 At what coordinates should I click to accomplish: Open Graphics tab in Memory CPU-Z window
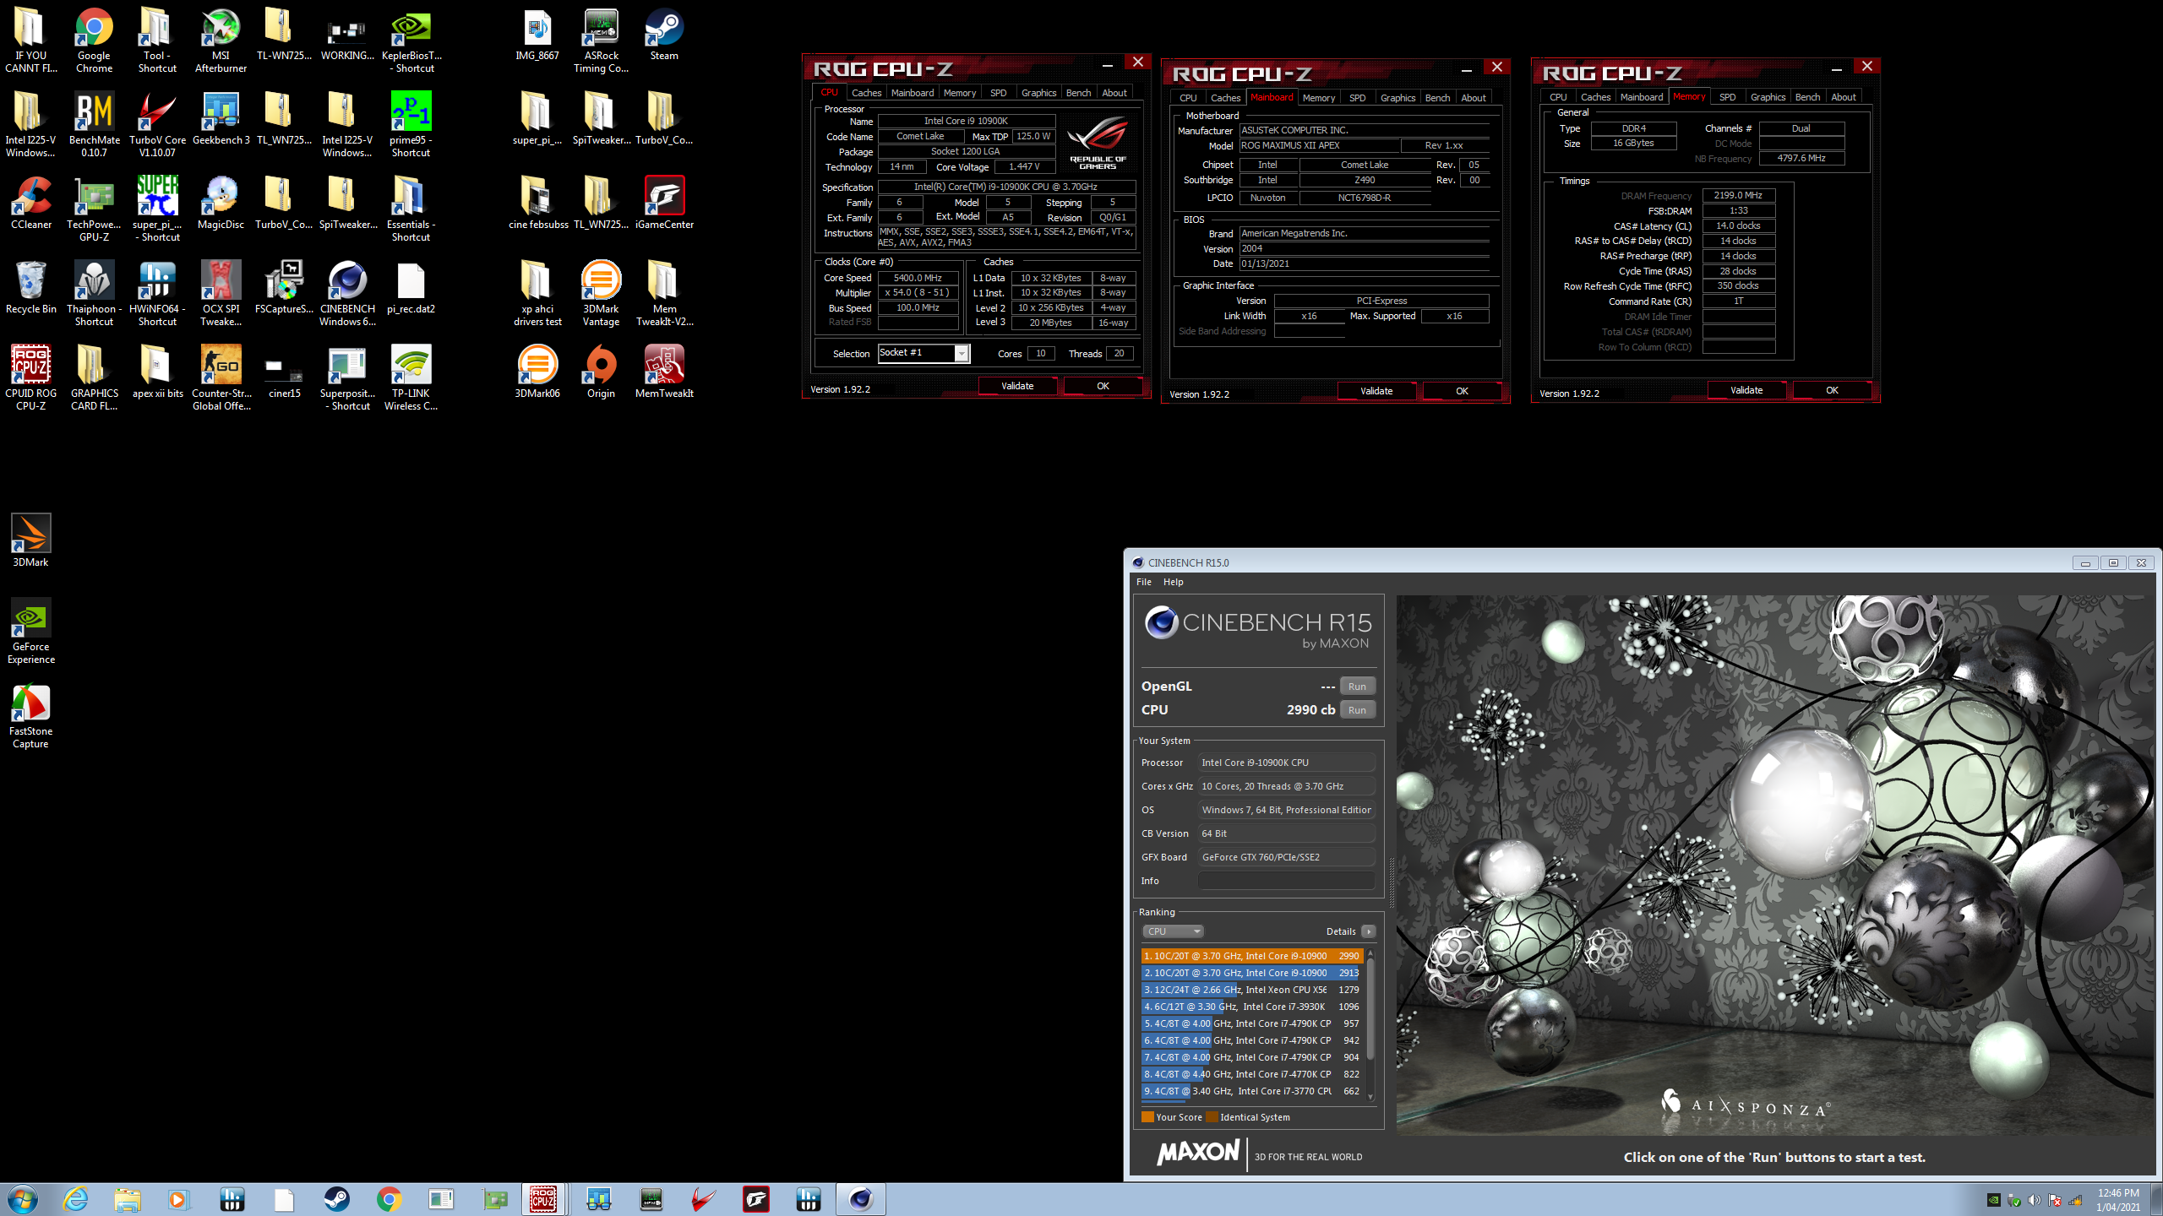pyautogui.click(x=1768, y=97)
